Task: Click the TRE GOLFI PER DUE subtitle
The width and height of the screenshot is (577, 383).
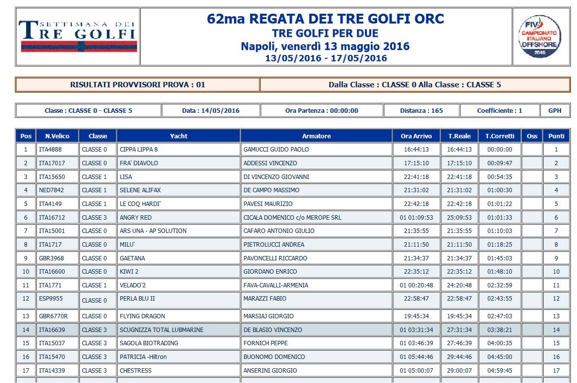Action: [x=325, y=33]
